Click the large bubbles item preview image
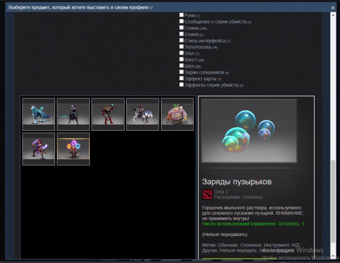340x263 pixels. (249, 131)
